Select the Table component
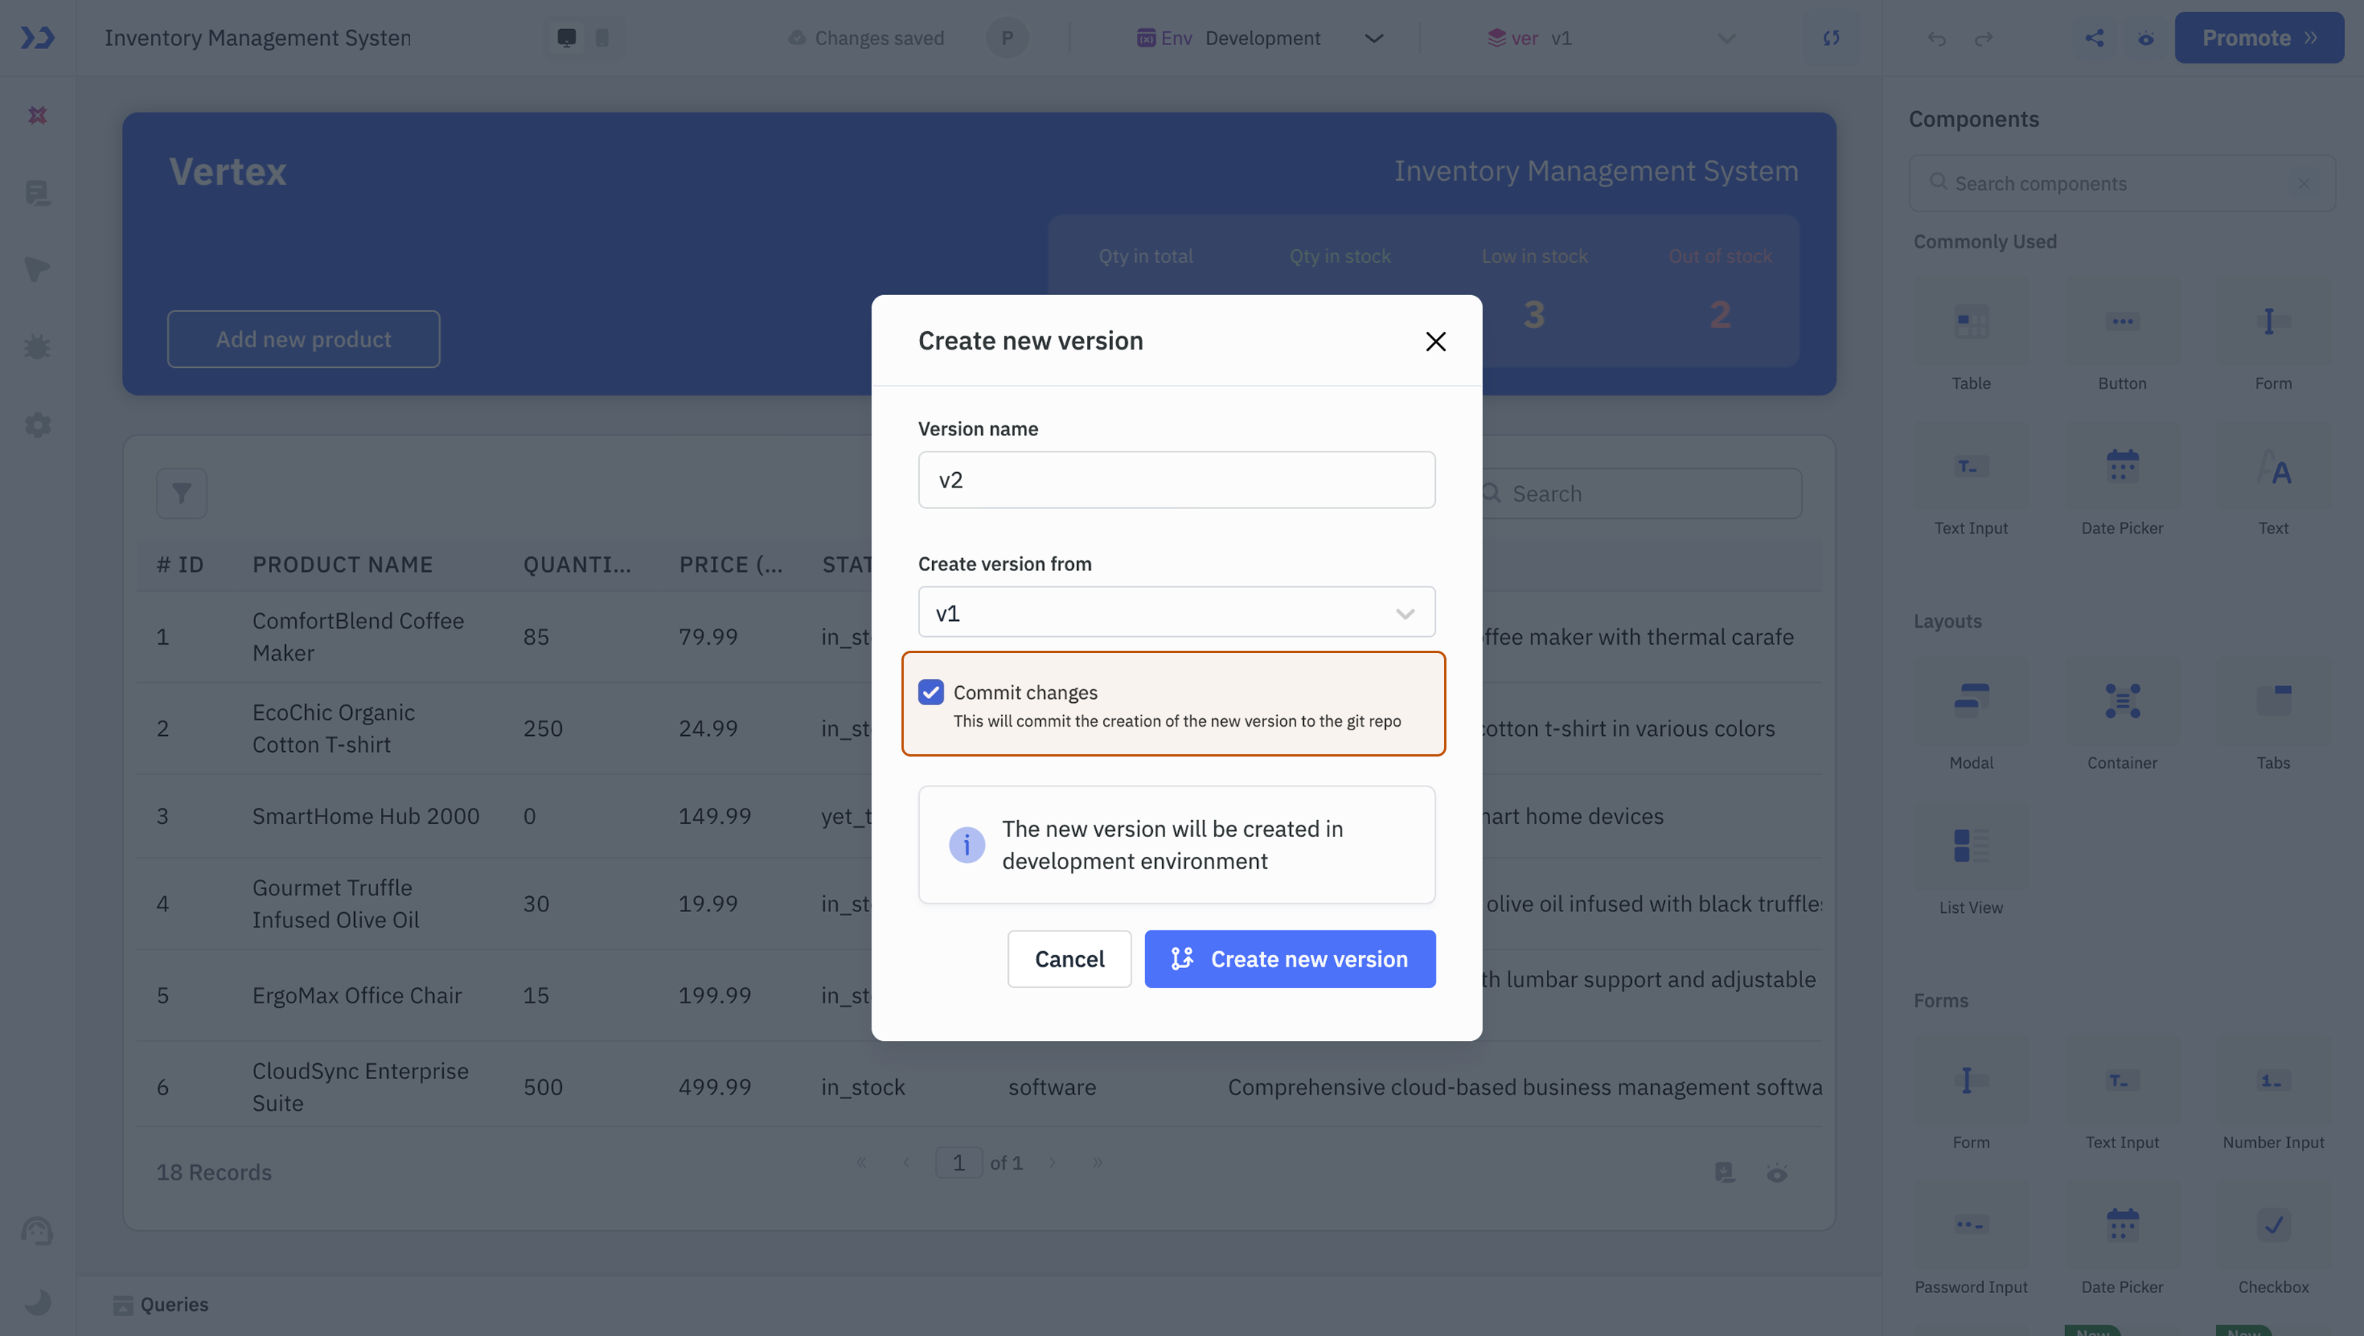Viewport: 2364px width, 1336px height. [x=1970, y=330]
